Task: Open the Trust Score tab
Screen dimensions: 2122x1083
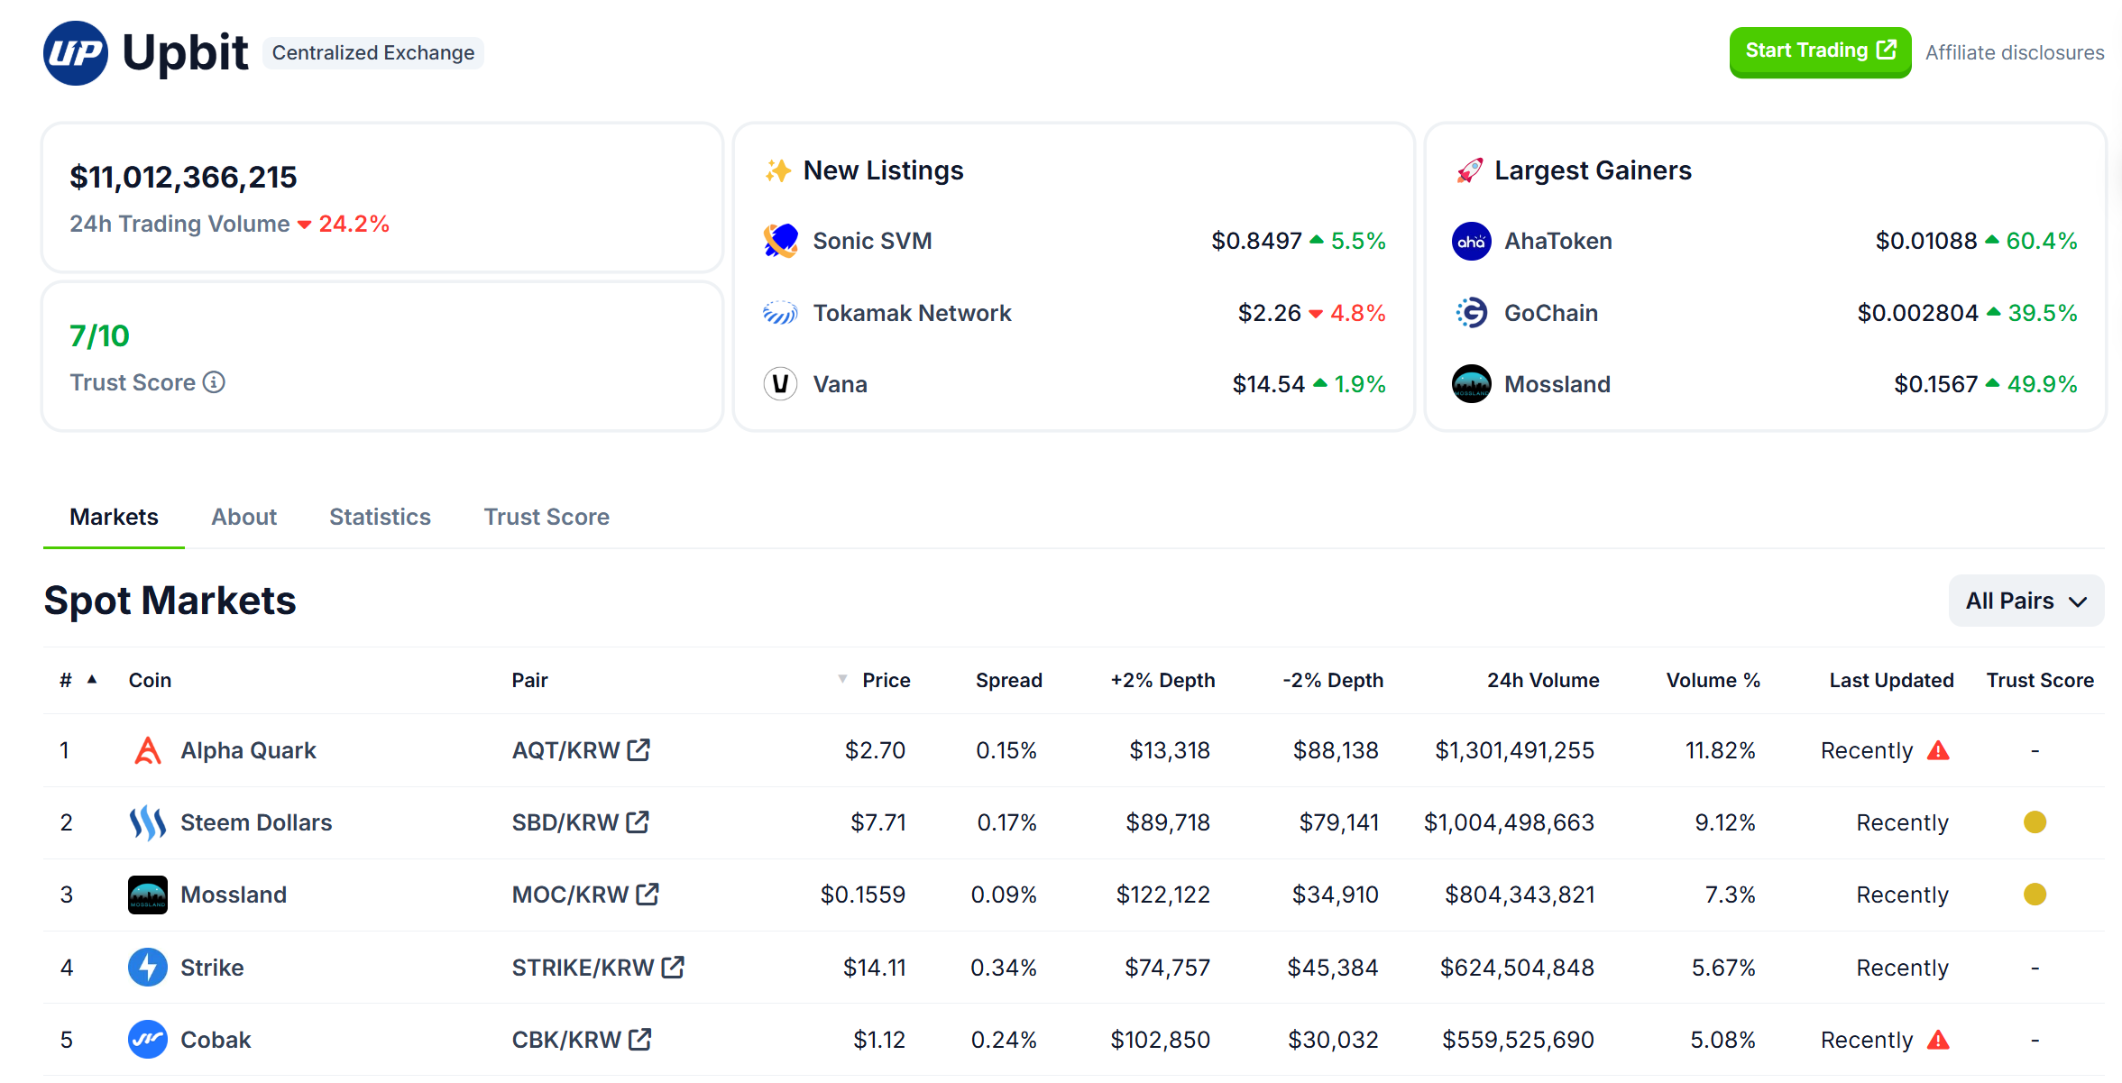Action: tap(547, 517)
